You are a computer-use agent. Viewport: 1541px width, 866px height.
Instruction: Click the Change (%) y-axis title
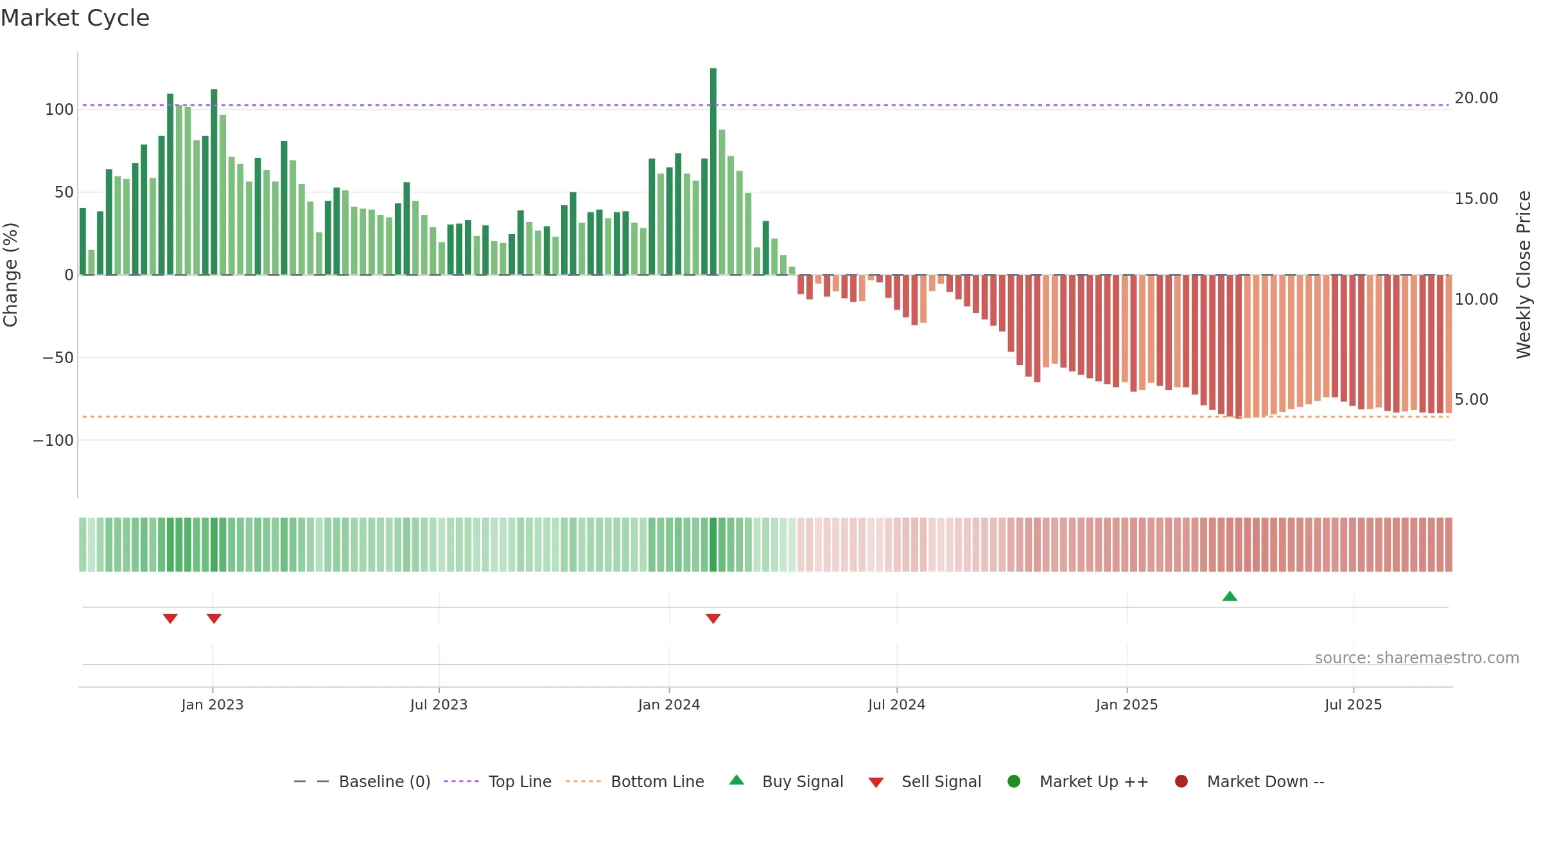coord(10,275)
